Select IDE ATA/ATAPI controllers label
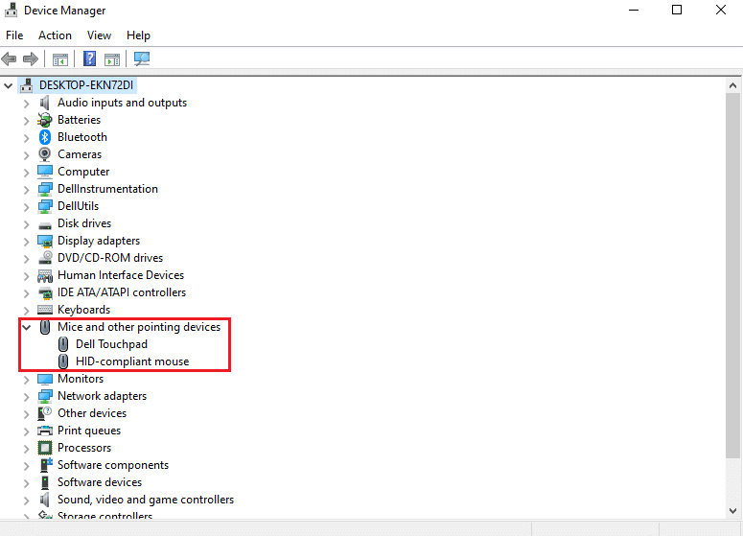The height and width of the screenshot is (536, 743). point(122,292)
